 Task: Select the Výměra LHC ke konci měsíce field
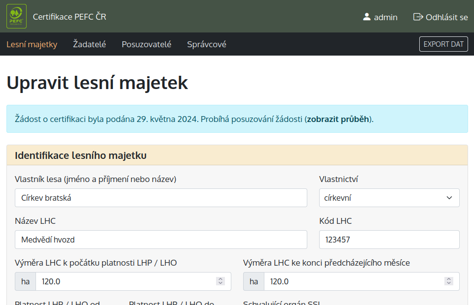tap(353, 281)
